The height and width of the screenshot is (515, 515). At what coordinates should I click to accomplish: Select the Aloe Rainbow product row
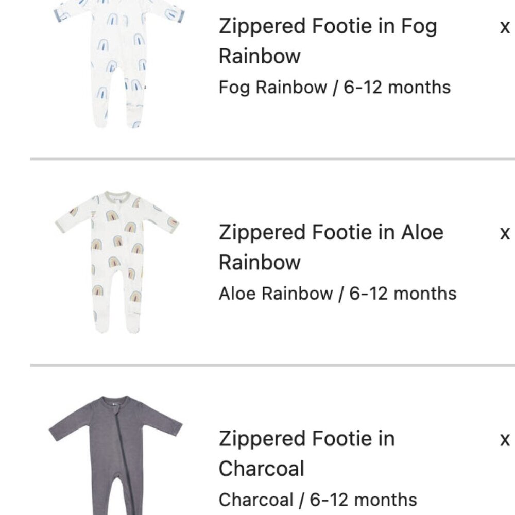[257, 257]
